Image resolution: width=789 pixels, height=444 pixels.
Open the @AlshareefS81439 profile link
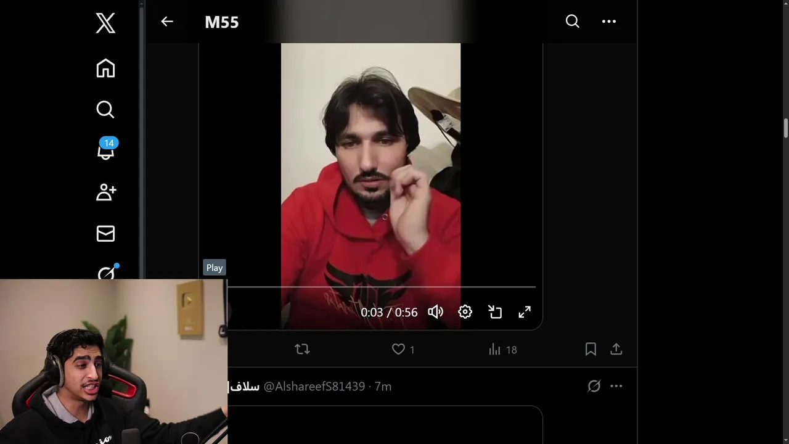[x=314, y=387]
